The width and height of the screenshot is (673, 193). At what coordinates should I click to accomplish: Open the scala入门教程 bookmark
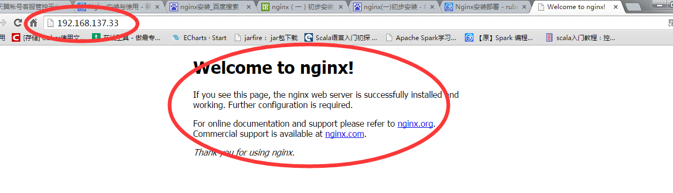580,38
